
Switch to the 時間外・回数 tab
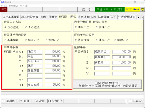68,17
